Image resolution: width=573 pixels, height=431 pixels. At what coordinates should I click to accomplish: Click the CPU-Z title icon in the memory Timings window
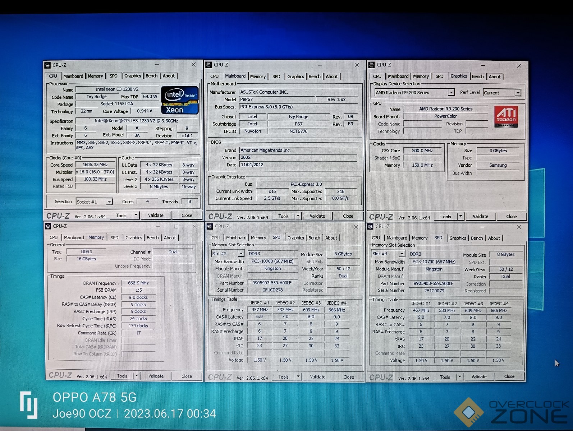point(48,226)
